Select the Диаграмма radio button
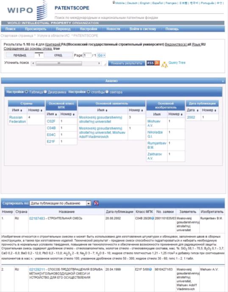Image resolution: width=228 pixels, height=292 pixels. point(45,92)
